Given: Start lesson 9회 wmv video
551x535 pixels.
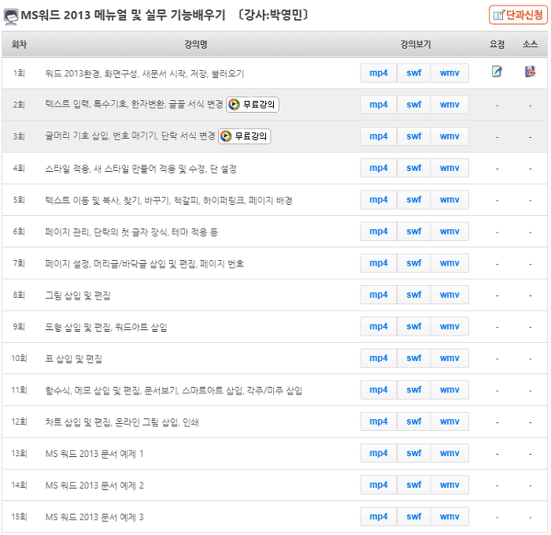Looking at the screenshot, I should [x=449, y=326].
